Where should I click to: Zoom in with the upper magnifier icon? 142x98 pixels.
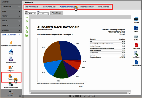pos(27,18)
